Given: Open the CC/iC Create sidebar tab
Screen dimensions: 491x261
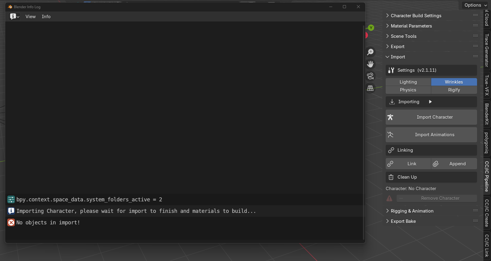Looking at the screenshot, I should click(487, 213).
